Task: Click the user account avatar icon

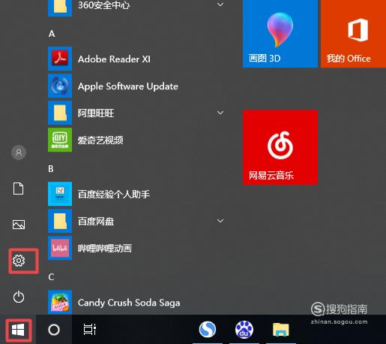Action: click(x=19, y=152)
